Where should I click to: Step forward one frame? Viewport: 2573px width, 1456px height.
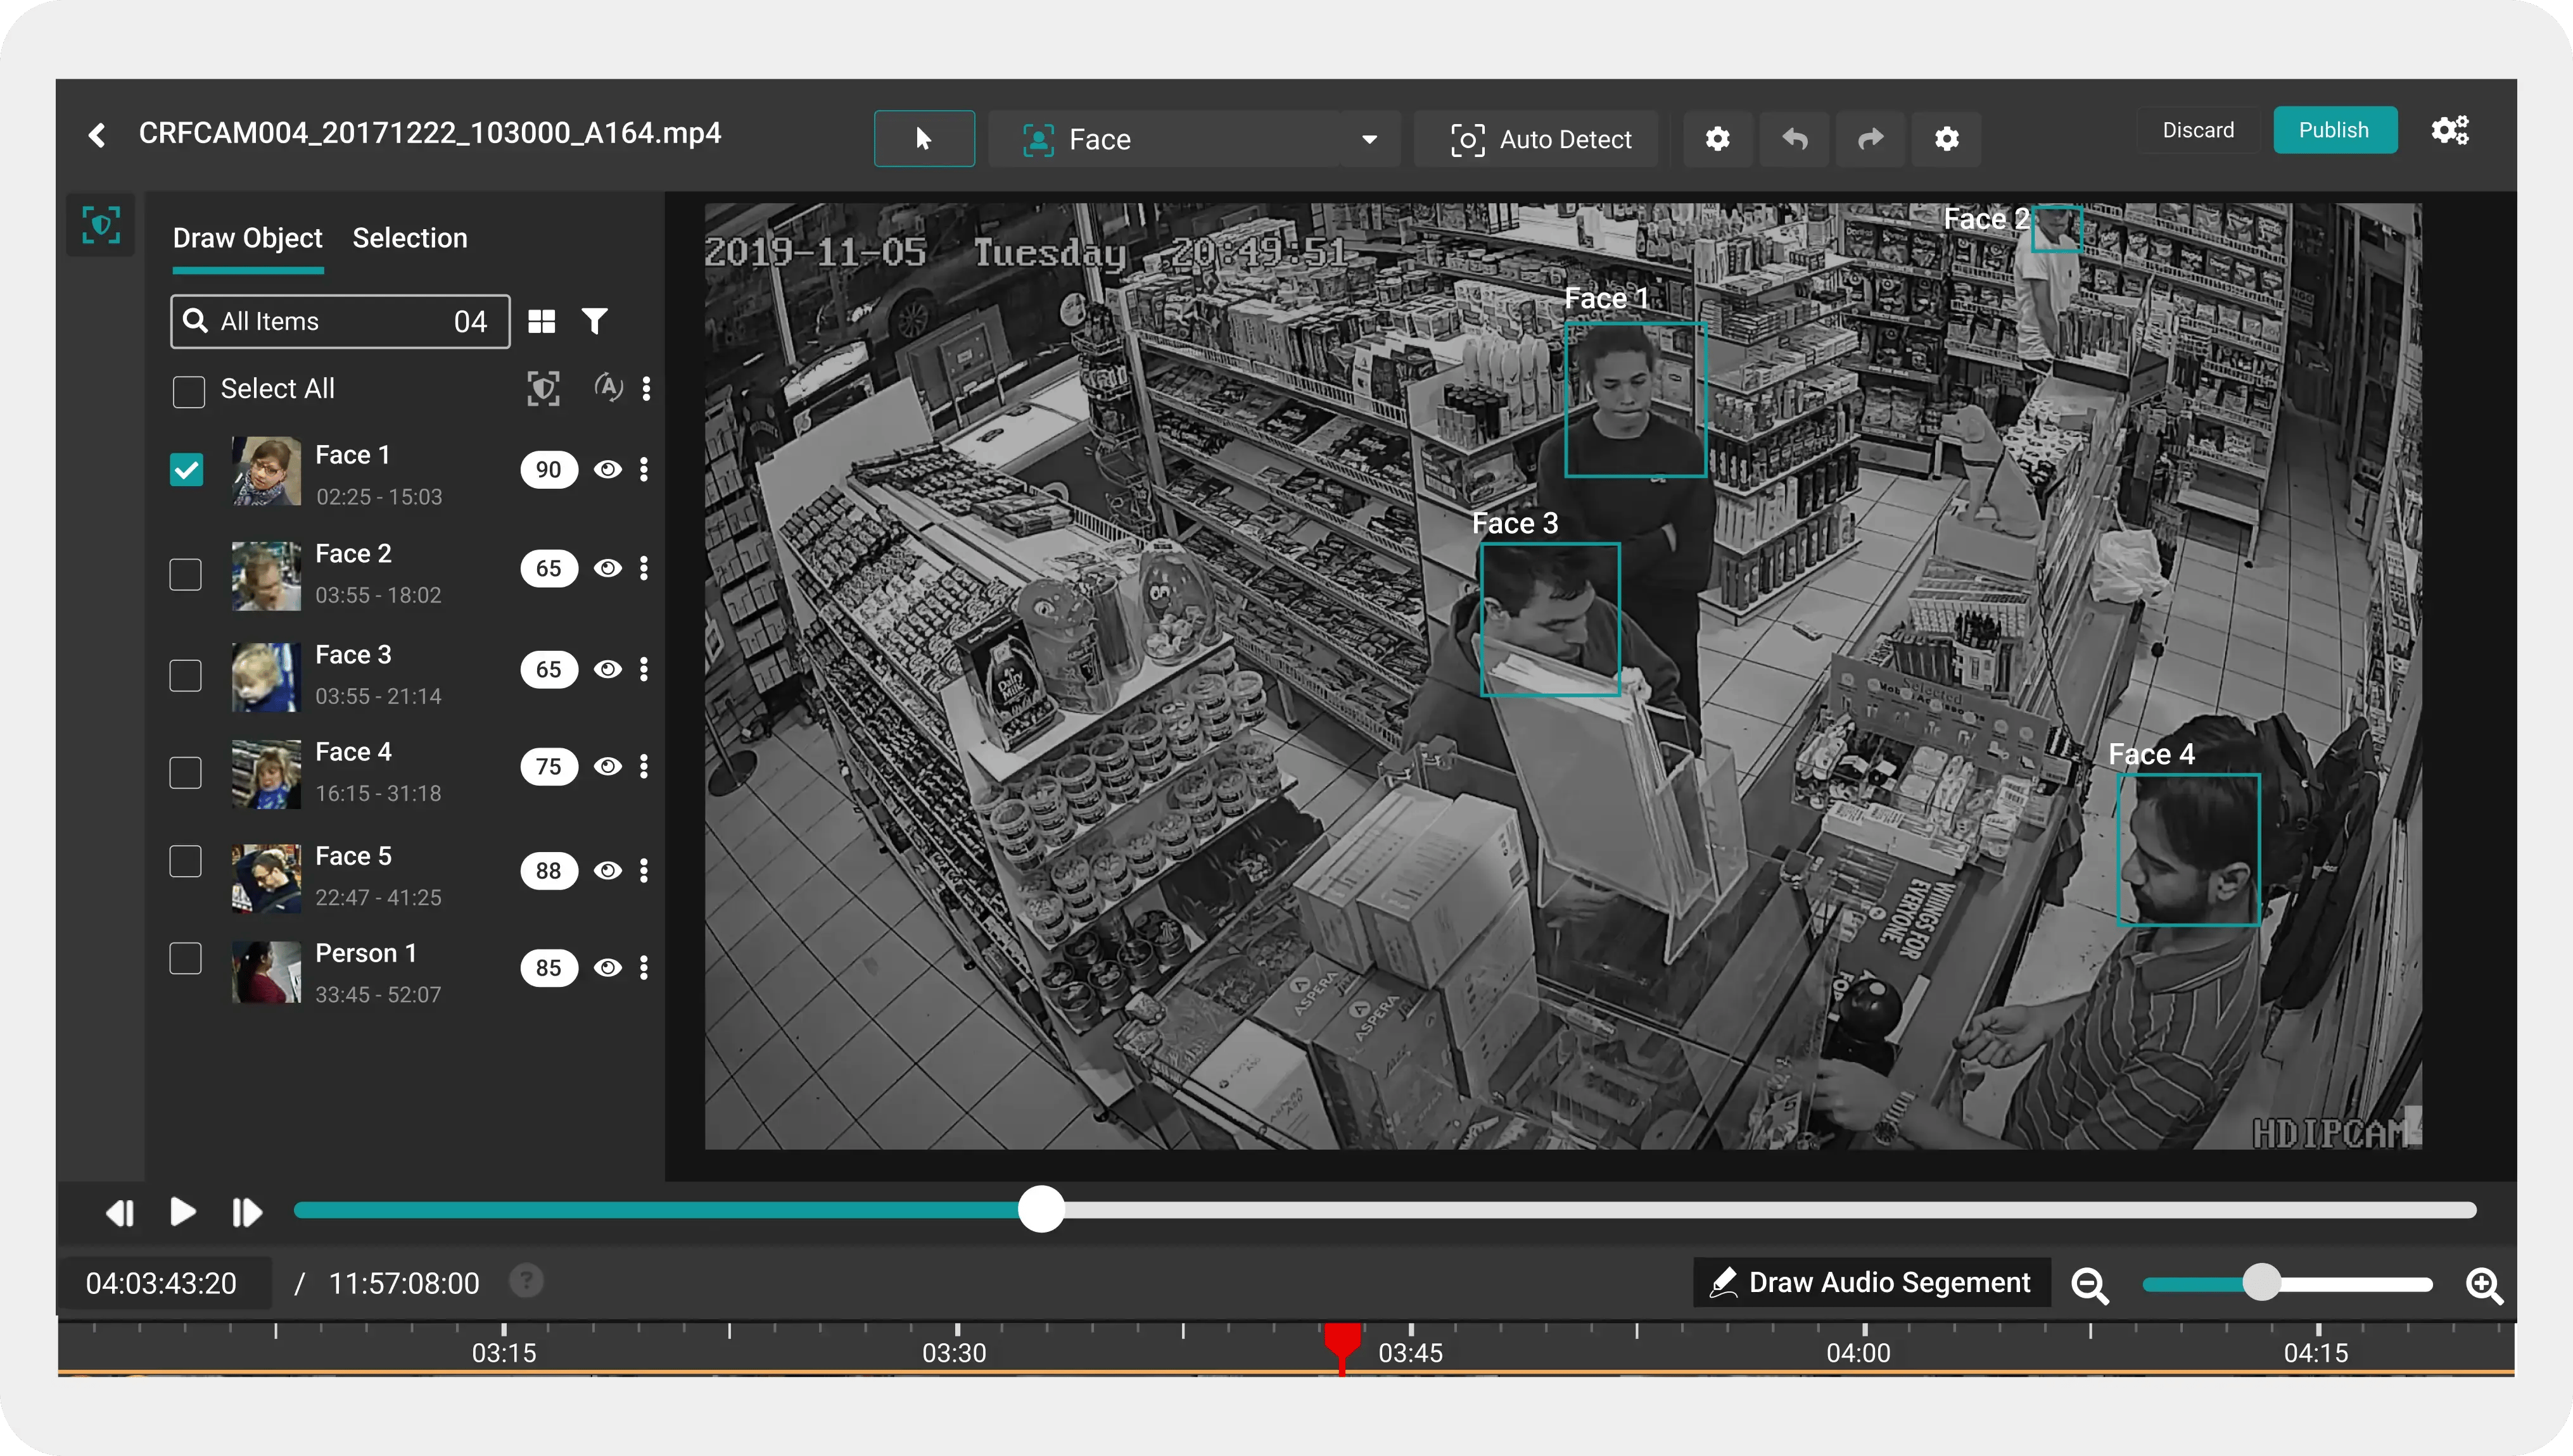[246, 1212]
